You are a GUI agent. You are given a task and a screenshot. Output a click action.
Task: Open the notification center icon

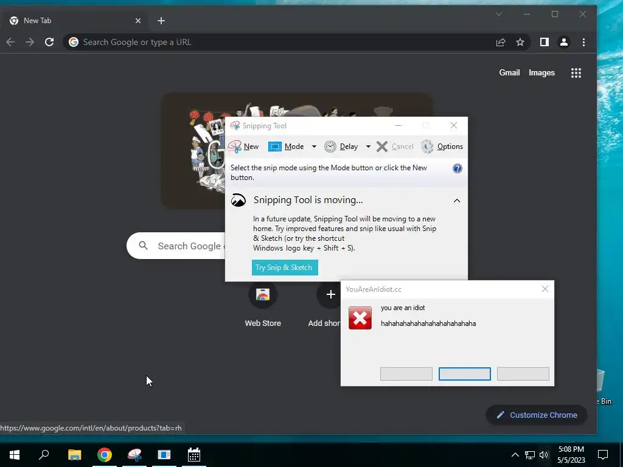point(603,455)
